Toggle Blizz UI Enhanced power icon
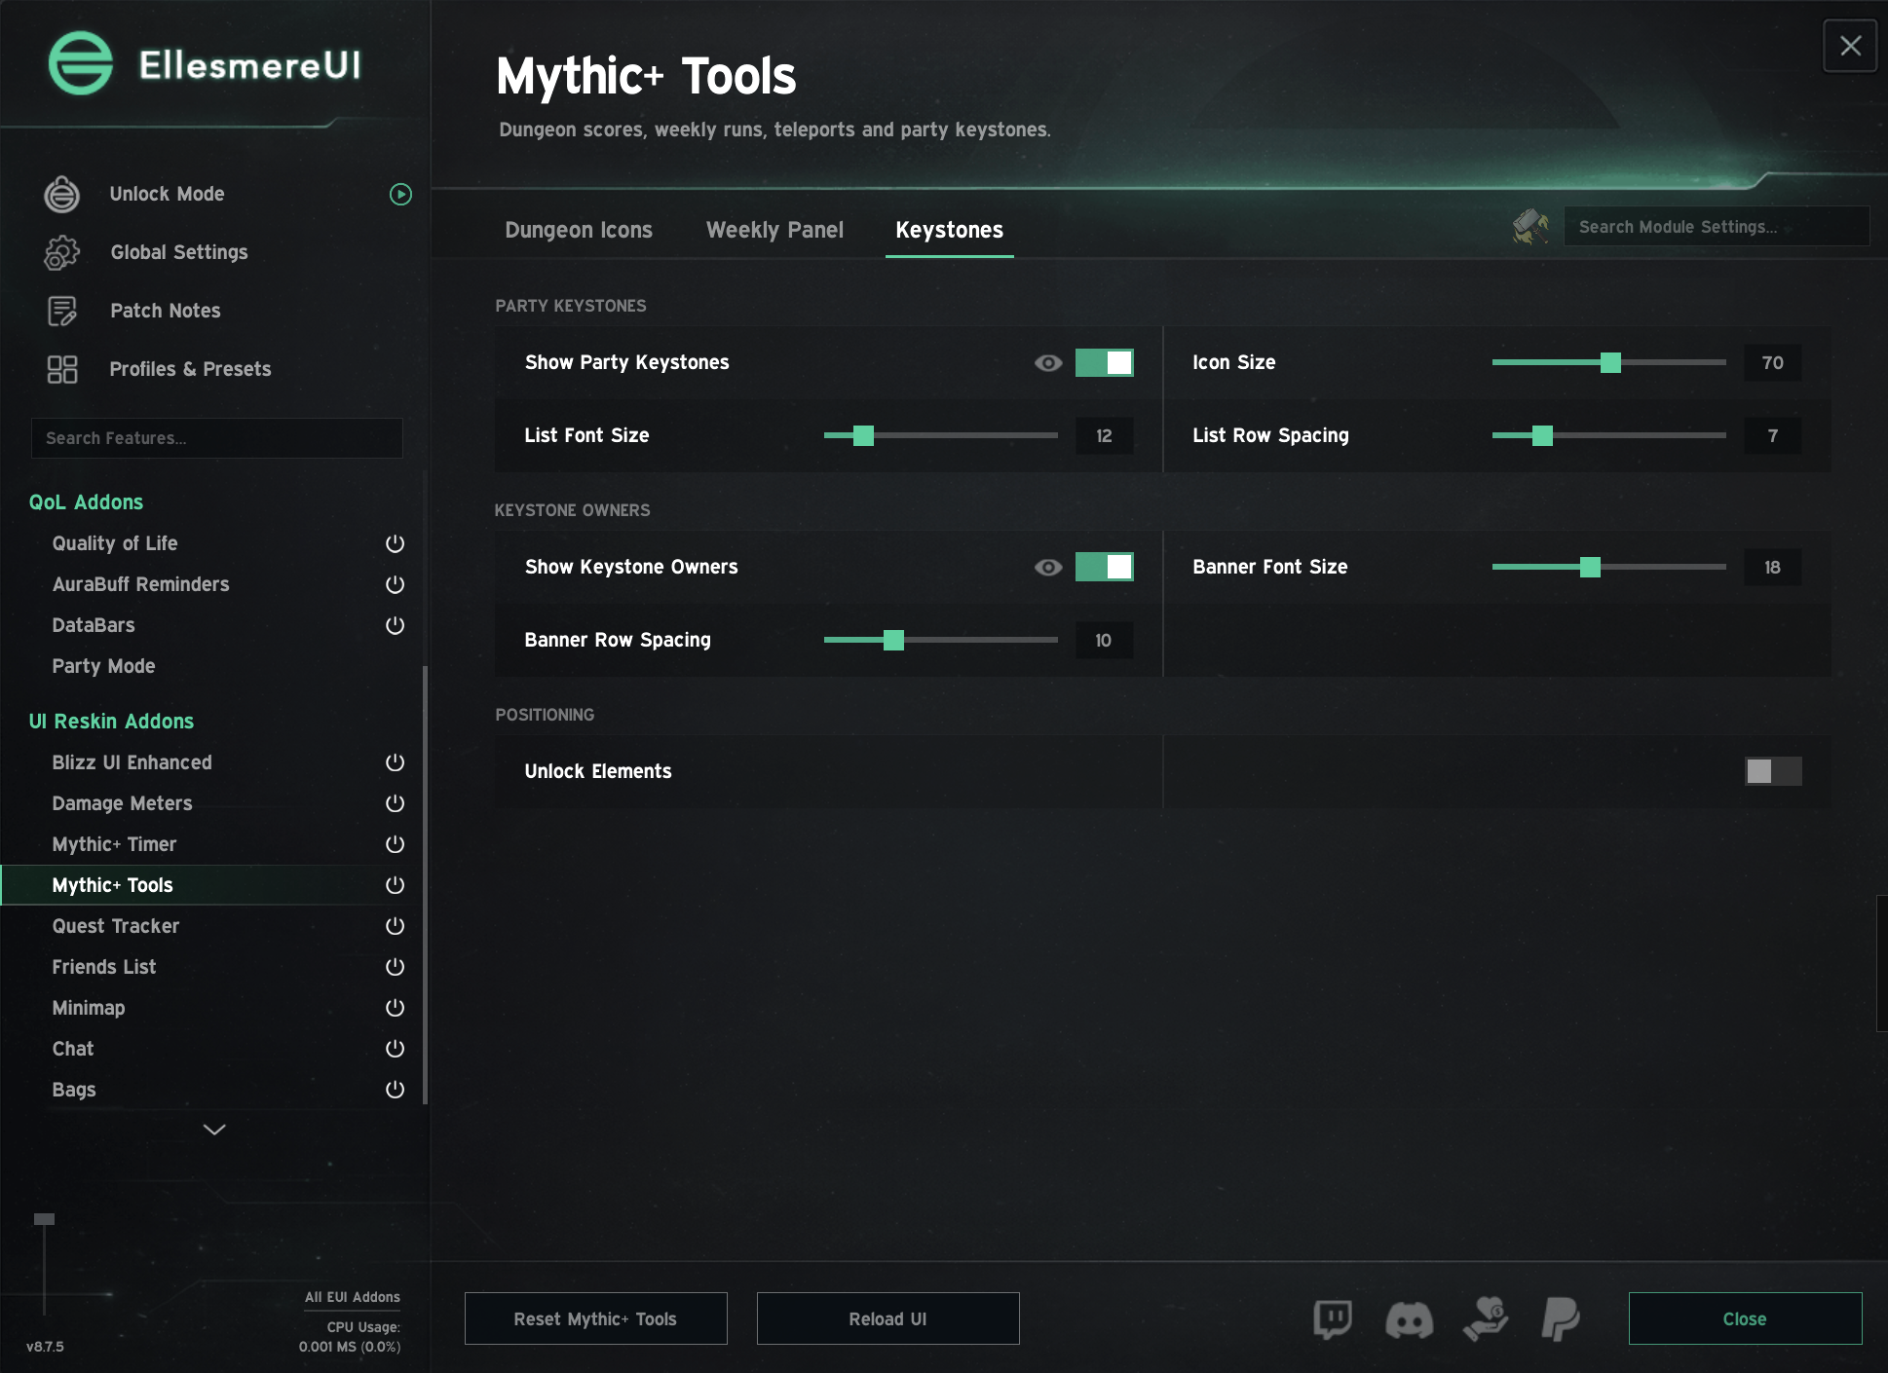 point(395,762)
